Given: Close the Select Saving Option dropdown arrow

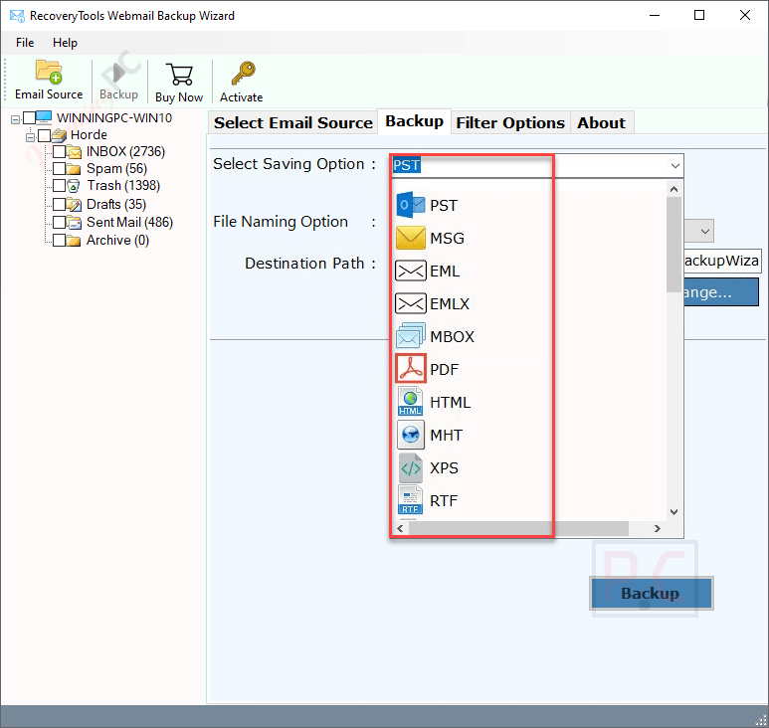Looking at the screenshot, I should [x=674, y=166].
